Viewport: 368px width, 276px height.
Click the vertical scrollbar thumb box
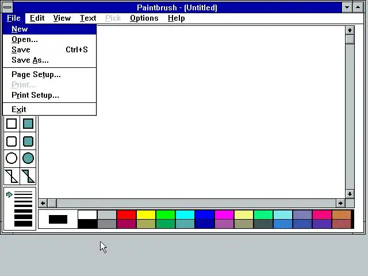pos(350,39)
